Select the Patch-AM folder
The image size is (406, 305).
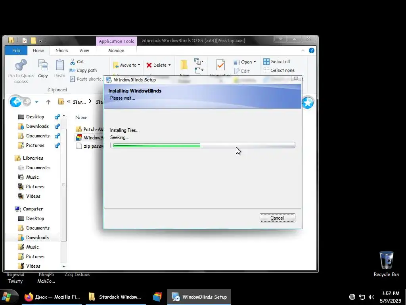pos(90,129)
